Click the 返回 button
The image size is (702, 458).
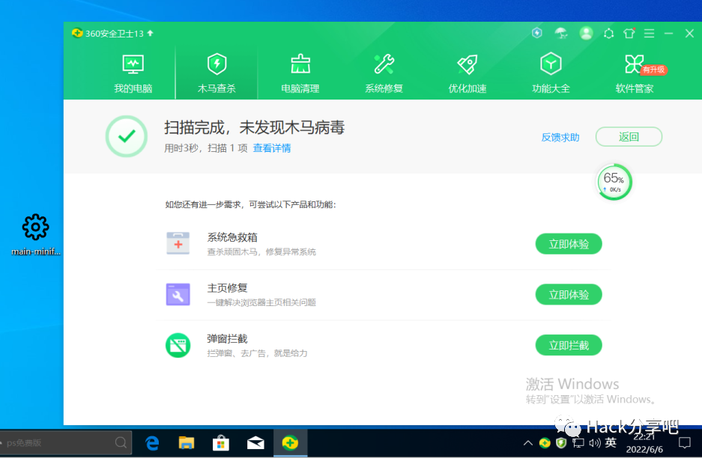click(629, 136)
